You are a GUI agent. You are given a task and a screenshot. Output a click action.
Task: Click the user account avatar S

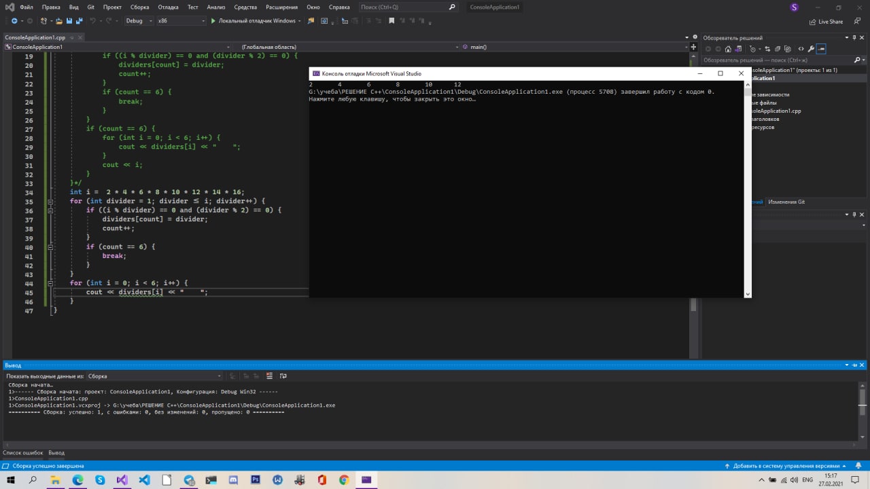(x=795, y=7)
